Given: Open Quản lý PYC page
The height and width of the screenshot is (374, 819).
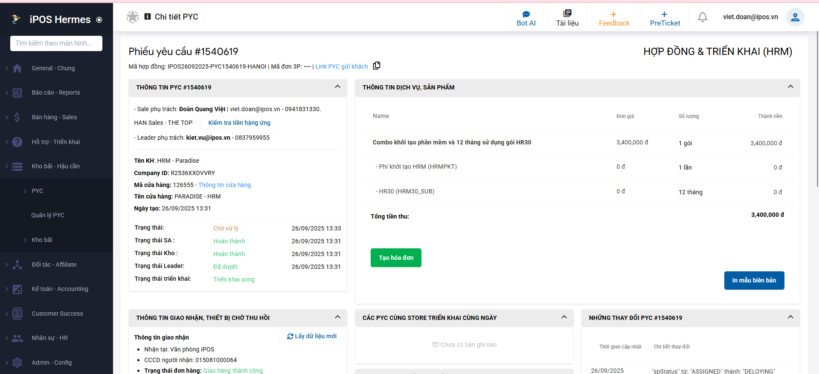Looking at the screenshot, I should click(48, 216).
